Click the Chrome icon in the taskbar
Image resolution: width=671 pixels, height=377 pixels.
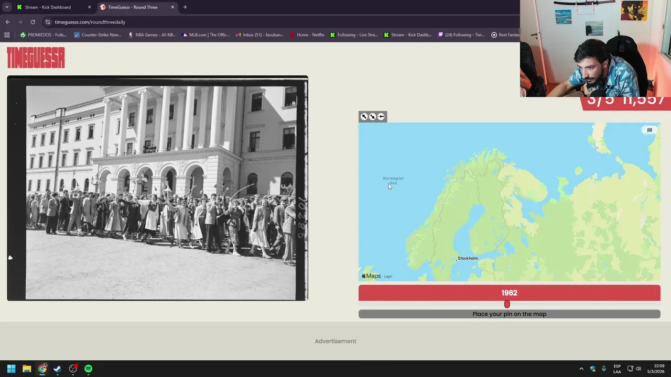tap(42, 369)
